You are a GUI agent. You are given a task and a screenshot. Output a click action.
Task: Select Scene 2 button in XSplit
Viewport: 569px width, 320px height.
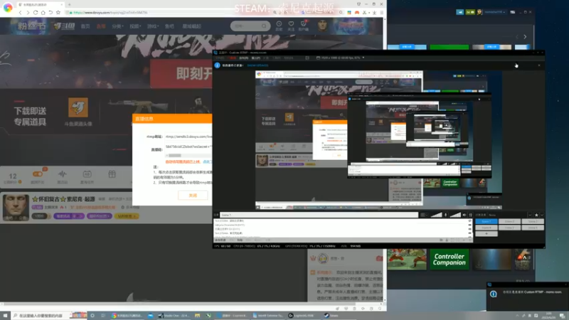click(509, 221)
